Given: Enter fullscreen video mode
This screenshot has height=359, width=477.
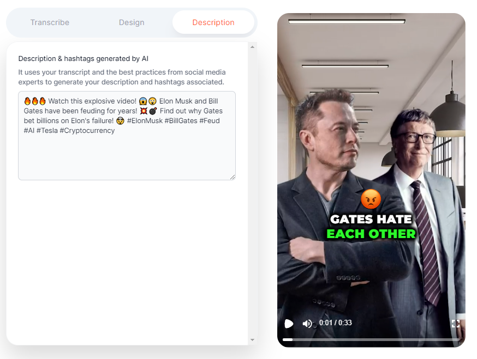Looking at the screenshot, I should [x=455, y=324].
